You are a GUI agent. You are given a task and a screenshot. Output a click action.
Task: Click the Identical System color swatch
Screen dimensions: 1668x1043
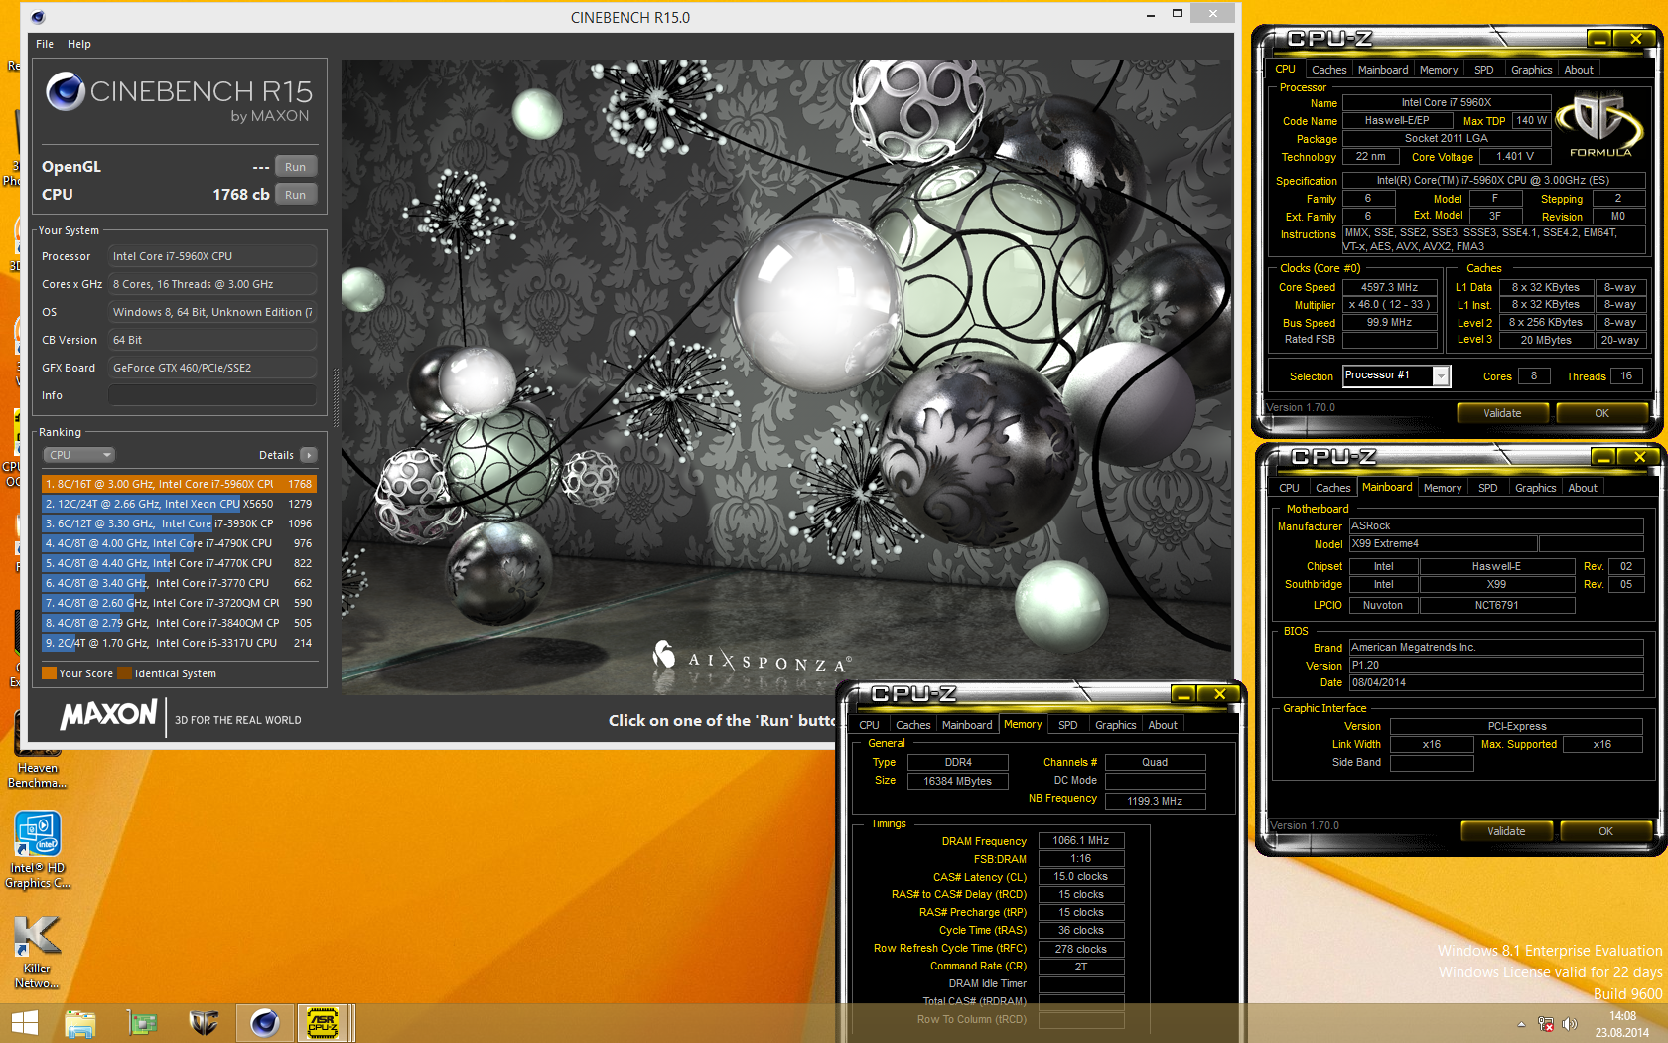pos(124,673)
